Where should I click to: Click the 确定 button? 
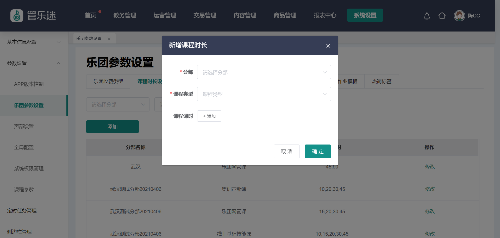coord(317,152)
